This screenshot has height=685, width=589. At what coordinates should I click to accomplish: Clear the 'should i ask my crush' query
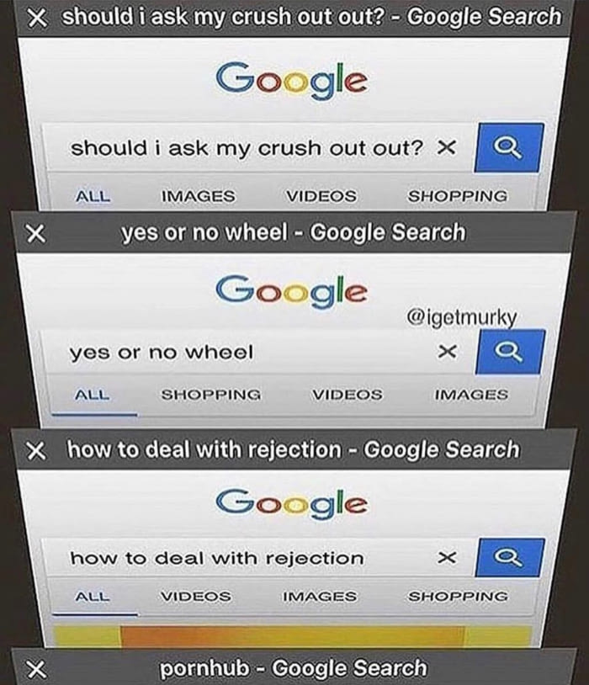coord(447,147)
